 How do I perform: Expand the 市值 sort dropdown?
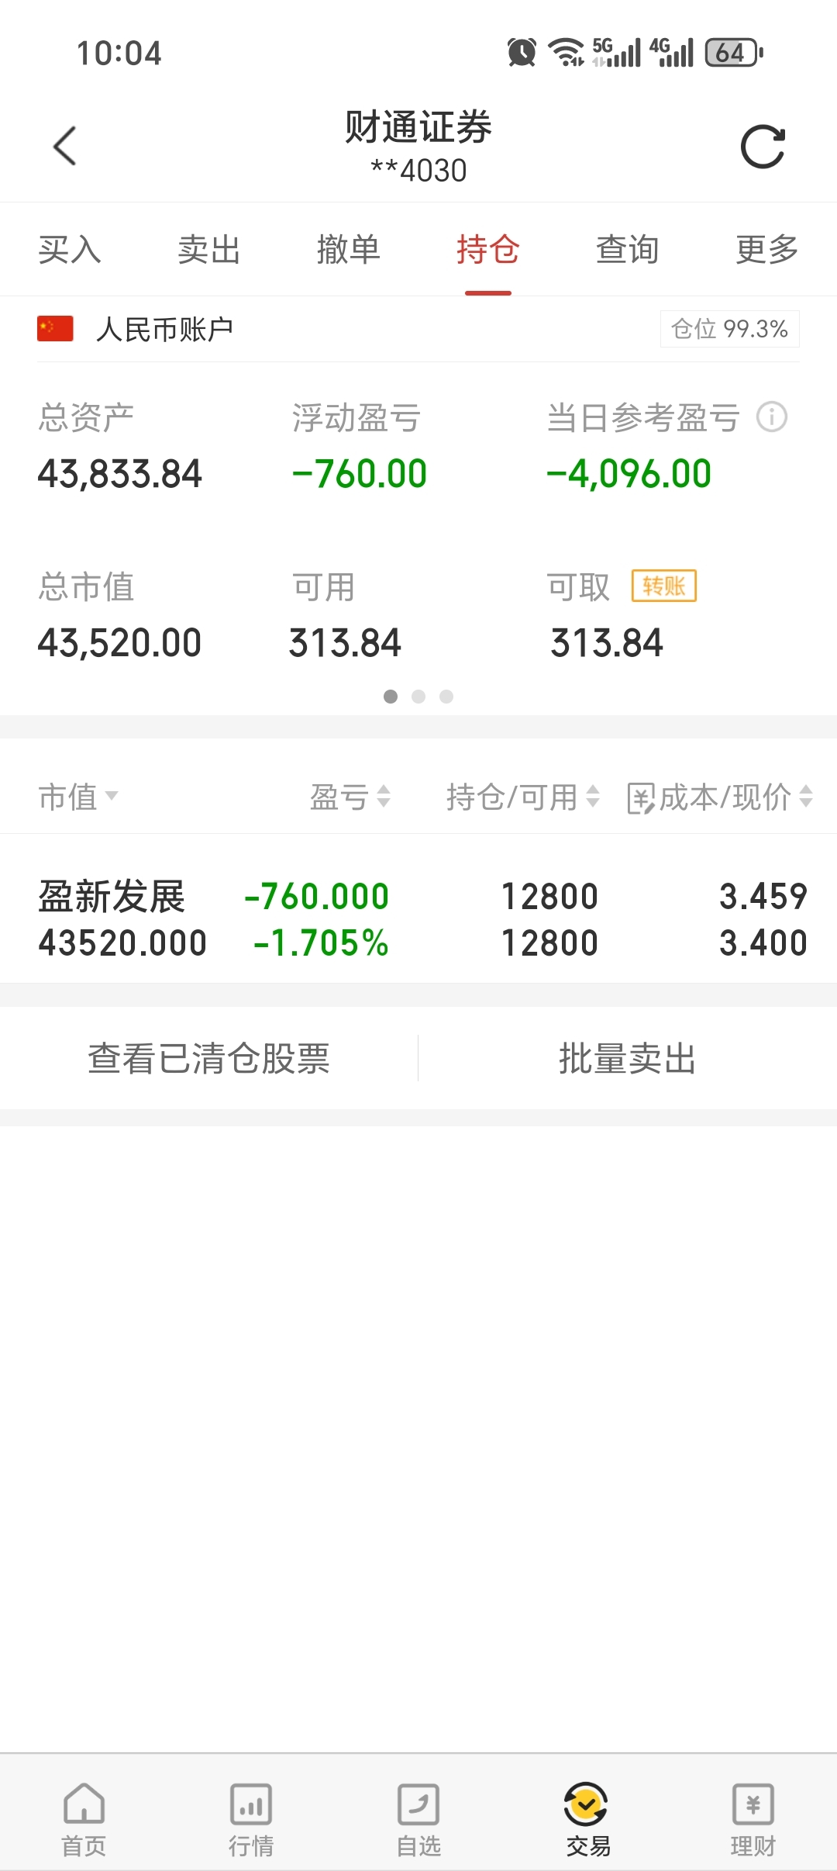(77, 797)
